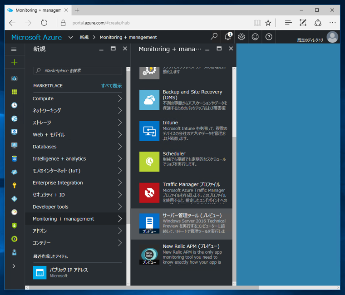Open the help question mark icon
This screenshot has height=295, width=345.
269,37
